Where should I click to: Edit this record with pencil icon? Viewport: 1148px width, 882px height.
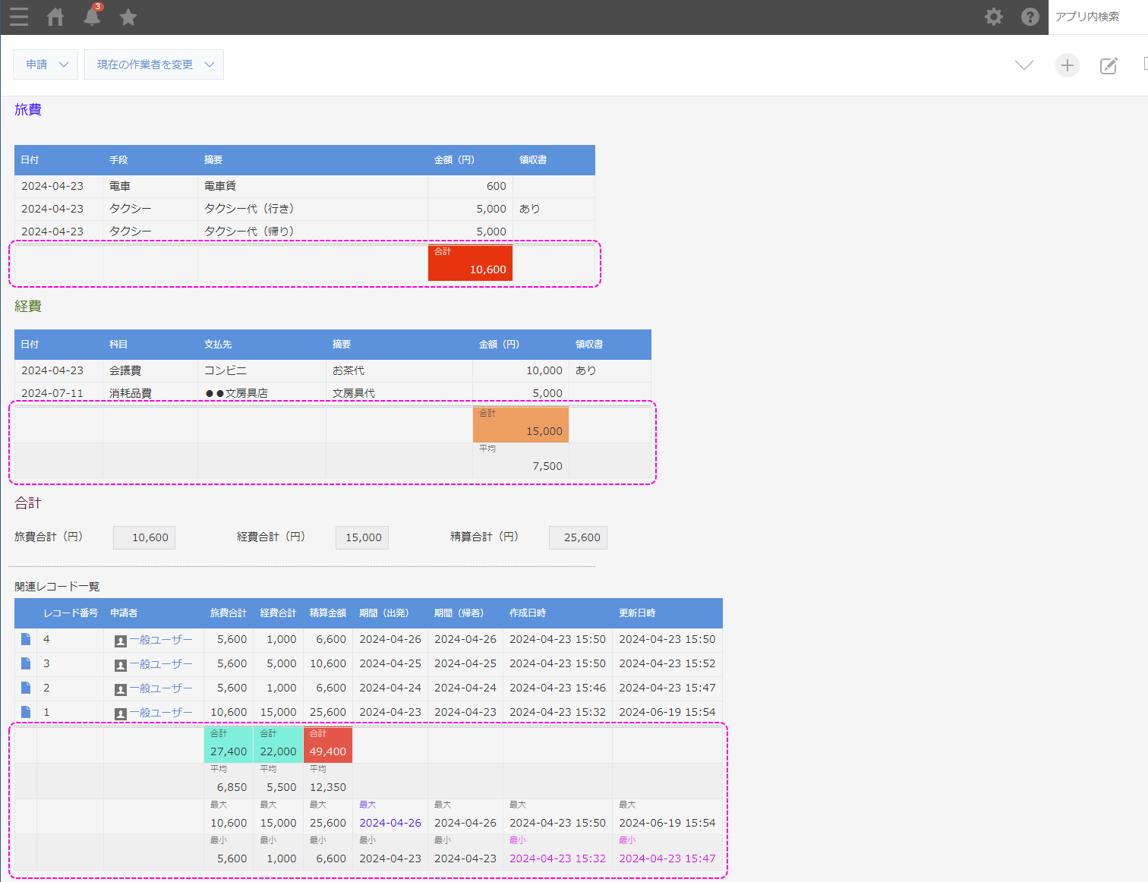1109,65
